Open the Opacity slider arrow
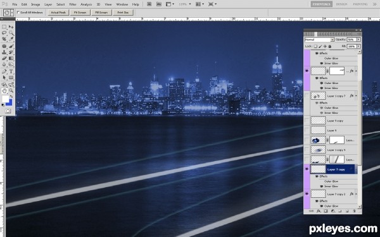 [x=358, y=39]
